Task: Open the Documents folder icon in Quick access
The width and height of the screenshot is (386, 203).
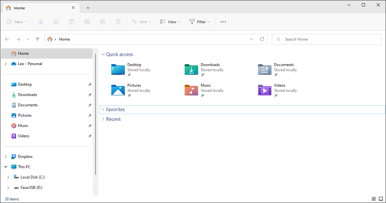Action: 265,69
